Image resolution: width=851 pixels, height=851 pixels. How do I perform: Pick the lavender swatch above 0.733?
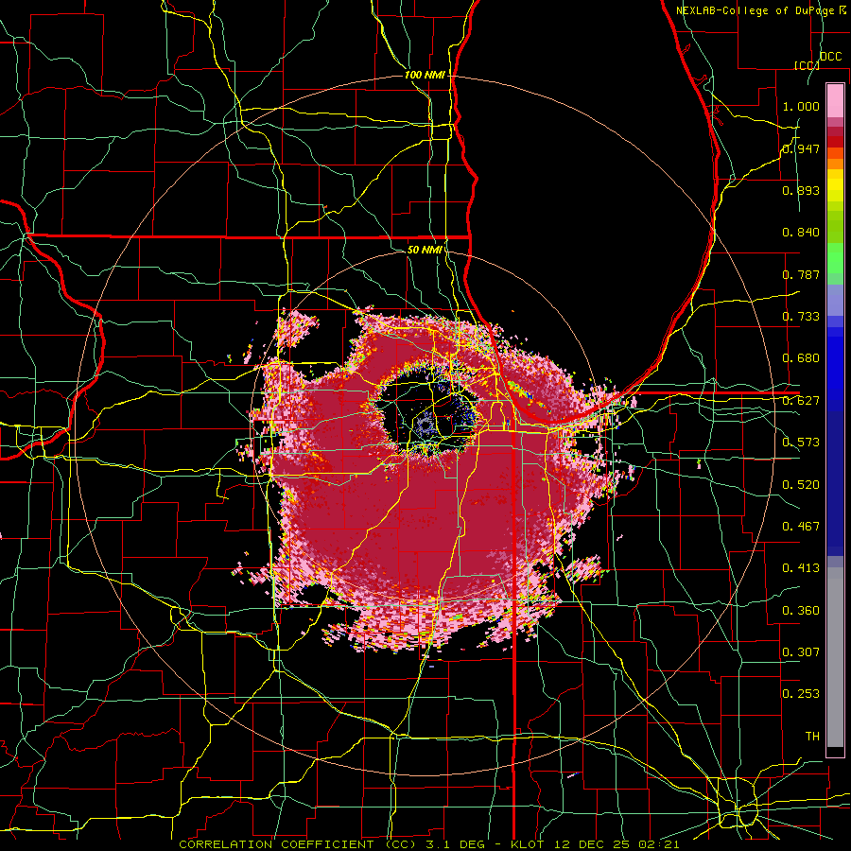(835, 300)
